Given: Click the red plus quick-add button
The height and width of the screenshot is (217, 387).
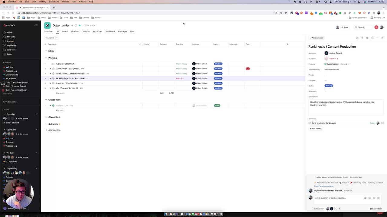Looking at the screenshot, I should pyautogui.click(x=376, y=27).
